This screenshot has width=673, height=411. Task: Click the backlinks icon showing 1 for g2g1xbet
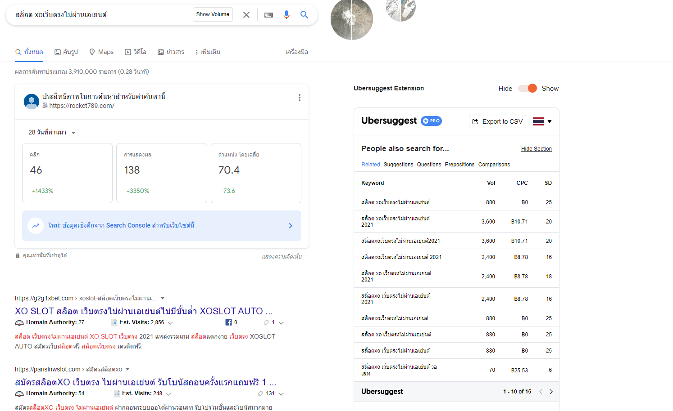pyautogui.click(x=266, y=322)
